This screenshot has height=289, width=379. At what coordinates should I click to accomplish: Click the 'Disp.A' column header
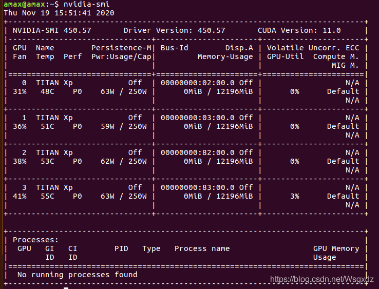(239, 48)
